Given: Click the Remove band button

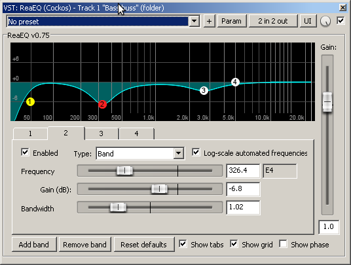Looking at the screenshot, I should click(x=84, y=245).
